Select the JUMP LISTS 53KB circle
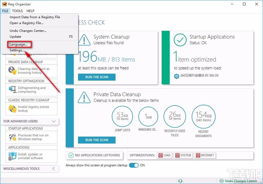 pos(122,116)
